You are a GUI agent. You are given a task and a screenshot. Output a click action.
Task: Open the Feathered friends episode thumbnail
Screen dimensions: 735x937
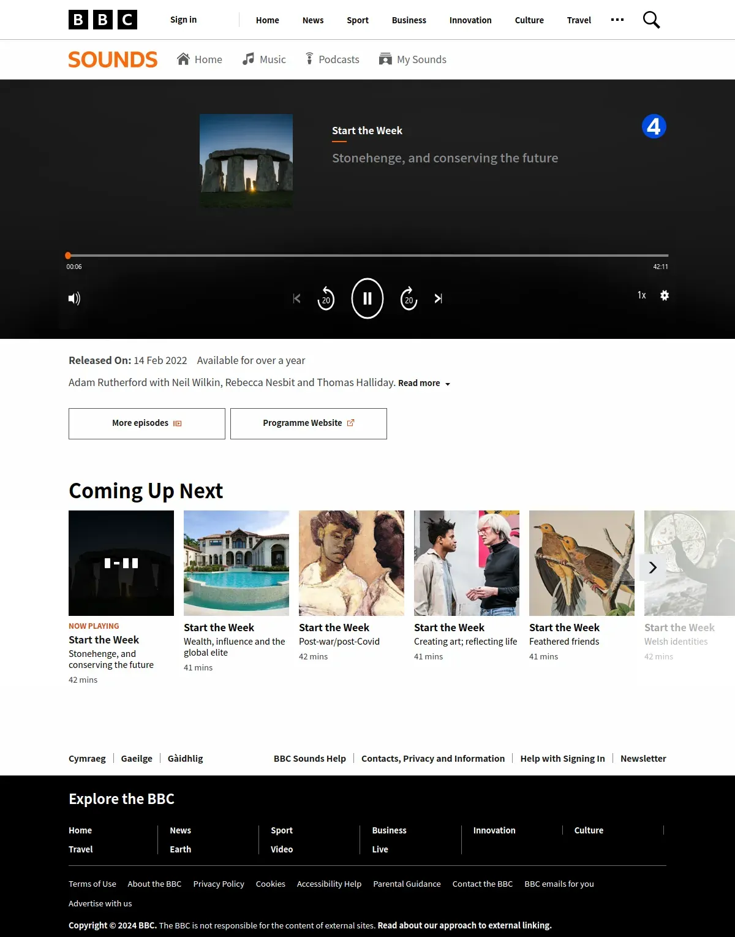click(582, 563)
